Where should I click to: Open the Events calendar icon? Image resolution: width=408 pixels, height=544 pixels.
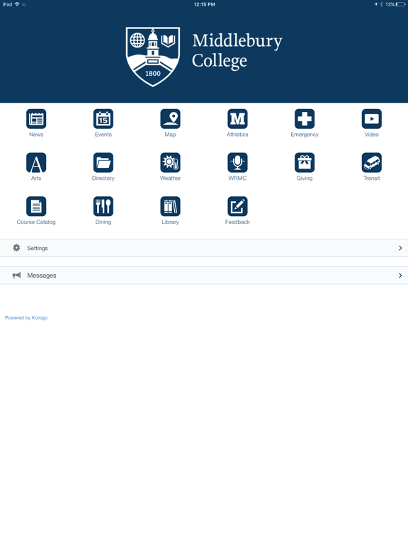point(103,119)
